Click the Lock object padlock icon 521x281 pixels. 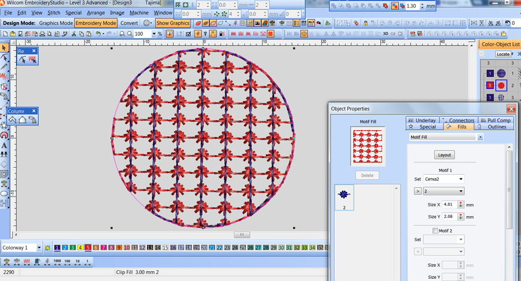[x=365, y=23]
